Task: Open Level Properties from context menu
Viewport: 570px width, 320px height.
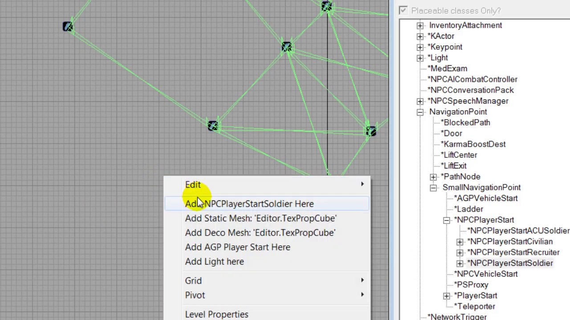Action: coord(267,314)
